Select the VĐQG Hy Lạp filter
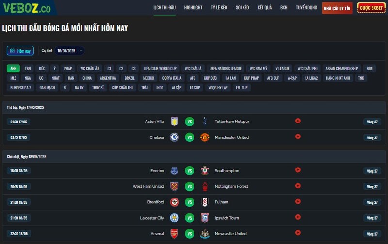The height and width of the screenshot is (244, 388). tap(218, 88)
